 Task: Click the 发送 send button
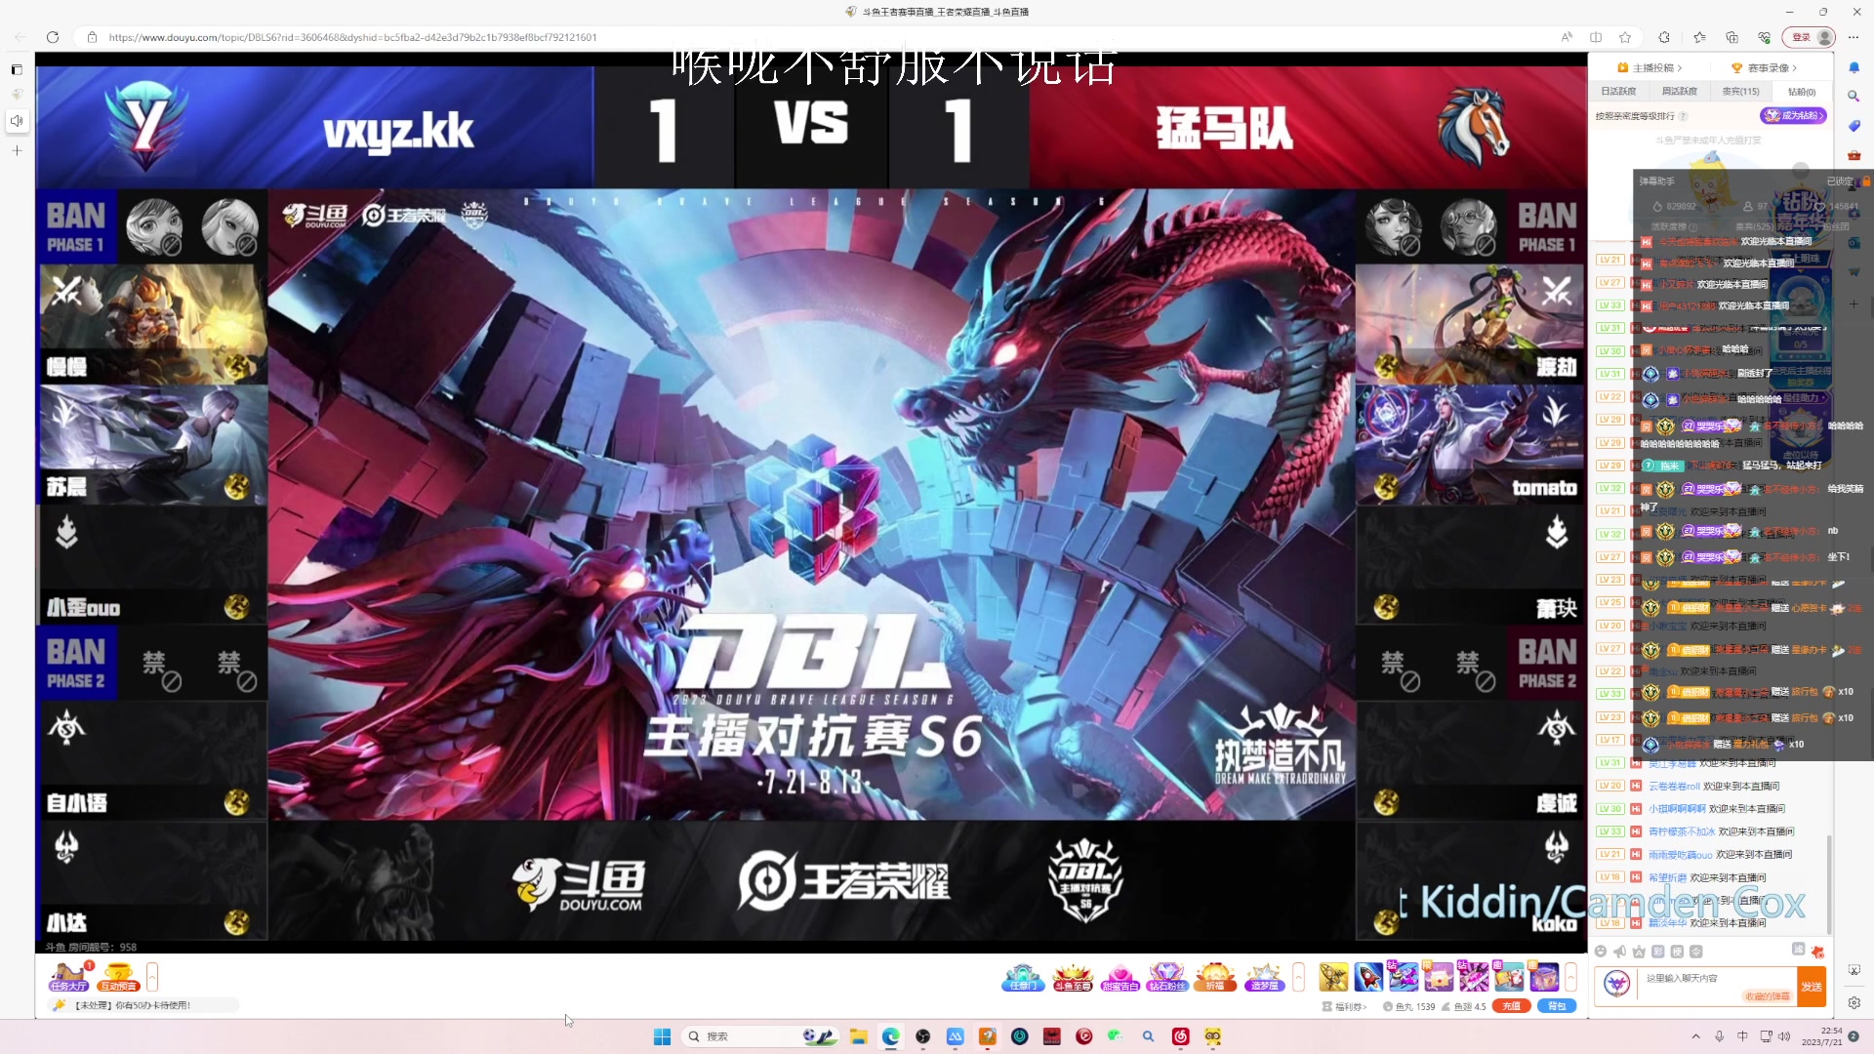coord(1812,987)
